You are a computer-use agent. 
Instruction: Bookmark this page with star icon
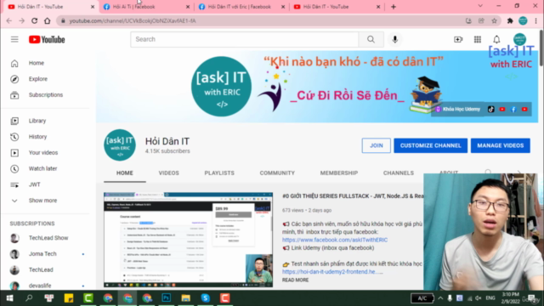494,20
